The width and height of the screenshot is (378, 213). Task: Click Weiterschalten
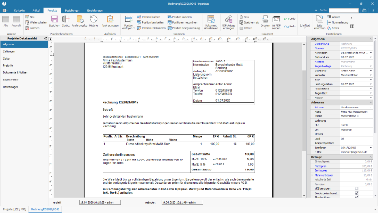pyautogui.click(x=36, y=22)
